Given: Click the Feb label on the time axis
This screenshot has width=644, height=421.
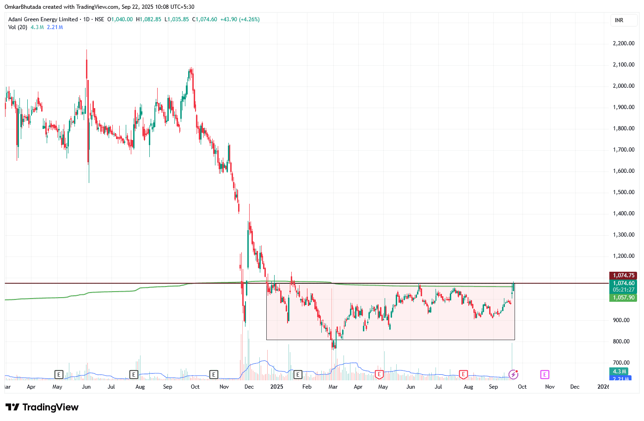Looking at the screenshot, I should [x=307, y=387].
